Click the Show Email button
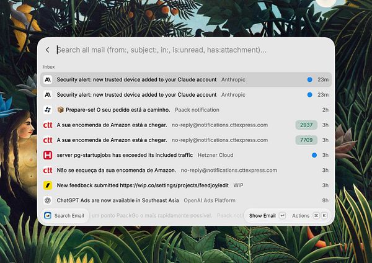This screenshot has width=372, height=263. [267, 215]
